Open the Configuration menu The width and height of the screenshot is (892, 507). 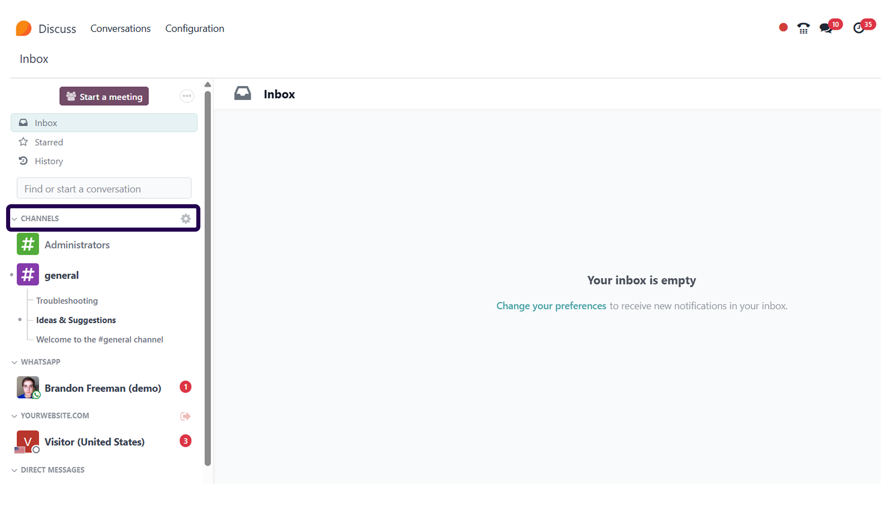pyautogui.click(x=195, y=28)
